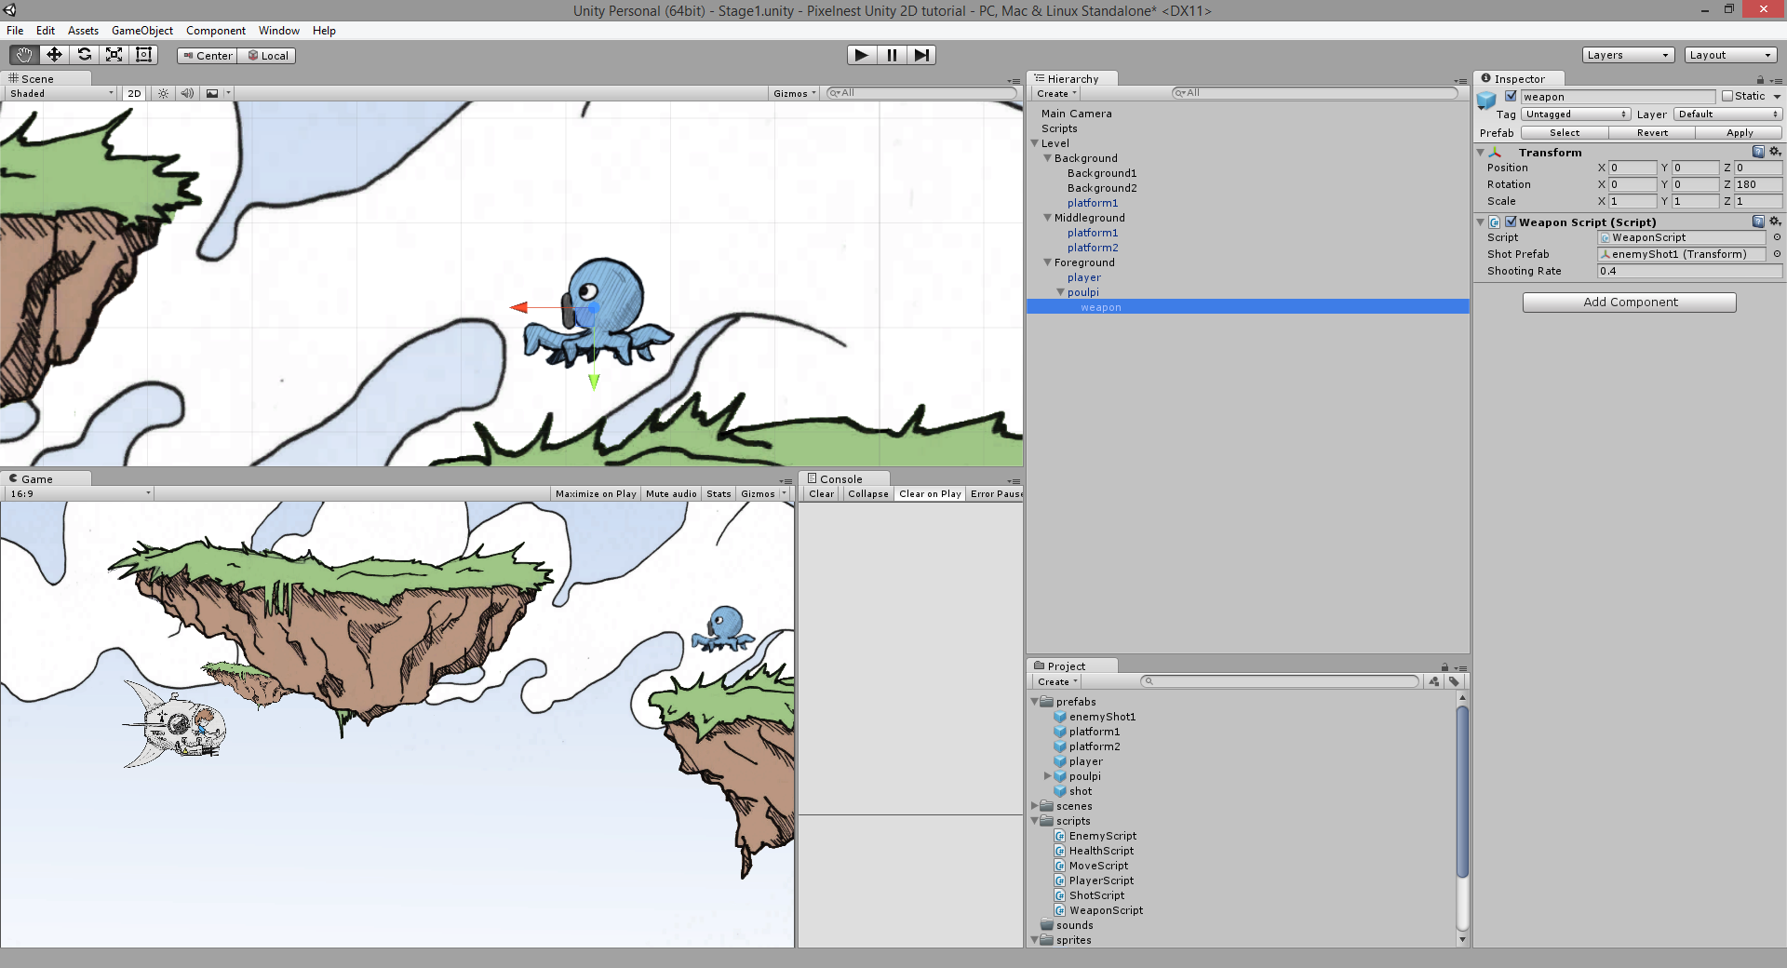Click the Shooting Rate value field
The width and height of the screenshot is (1787, 968).
click(1689, 271)
